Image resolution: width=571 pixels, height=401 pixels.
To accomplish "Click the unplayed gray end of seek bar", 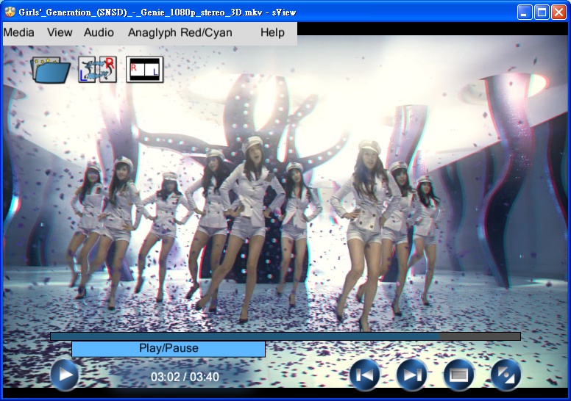I will tap(480, 336).
